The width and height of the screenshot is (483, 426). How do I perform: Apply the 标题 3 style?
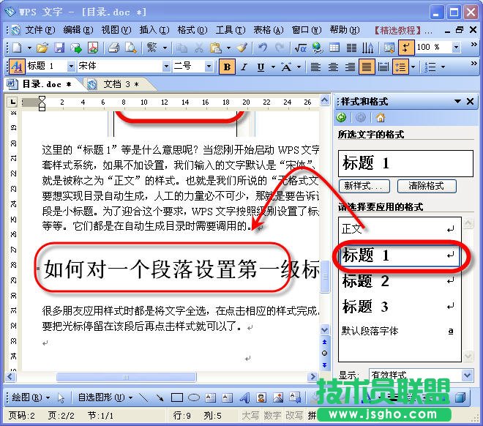pos(400,306)
